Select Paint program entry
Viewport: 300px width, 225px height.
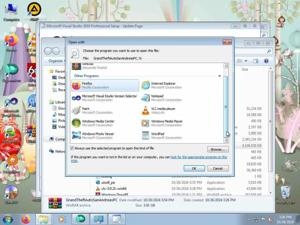pyautogui.click(x=105, y=110)
